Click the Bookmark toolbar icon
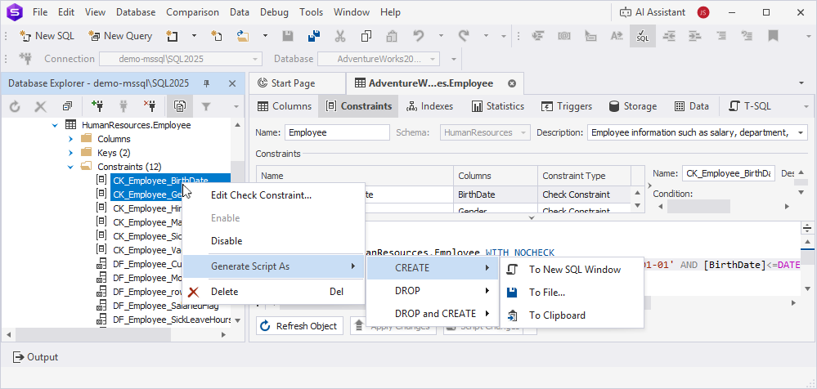 coord(773,36)
